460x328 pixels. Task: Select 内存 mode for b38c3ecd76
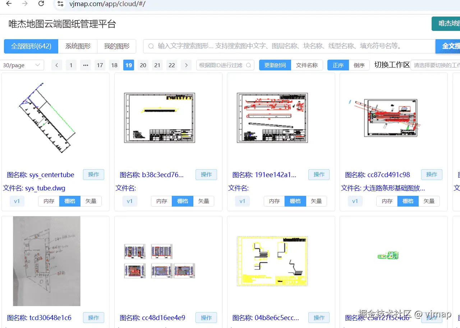[162, 201]
